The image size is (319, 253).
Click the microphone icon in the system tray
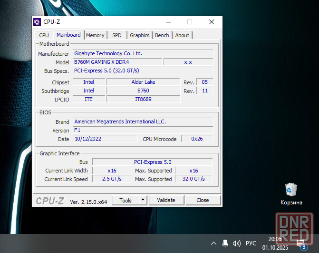click(225, 243)
